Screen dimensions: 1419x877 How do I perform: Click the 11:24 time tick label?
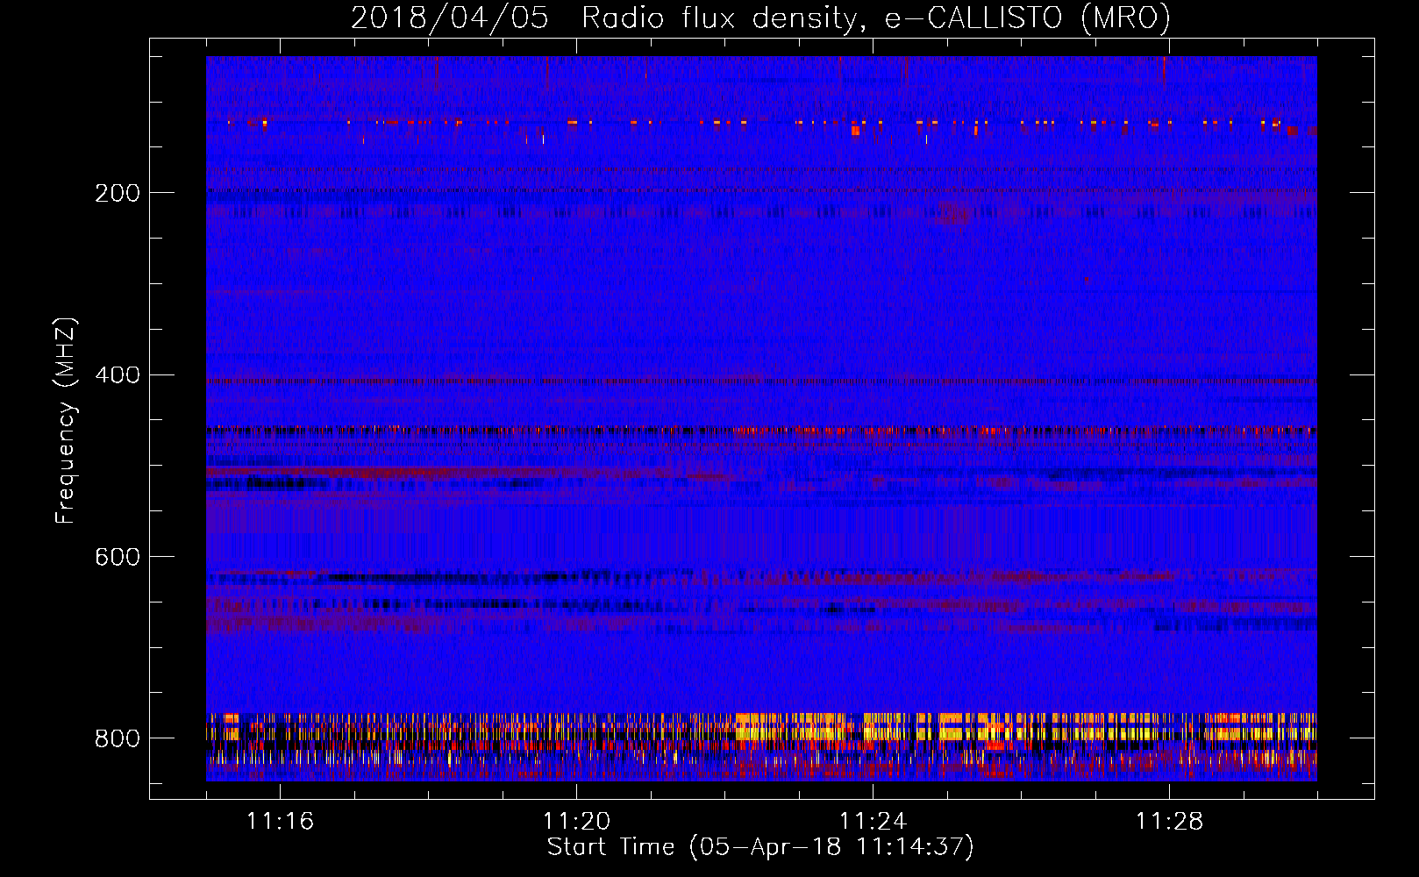873,821
